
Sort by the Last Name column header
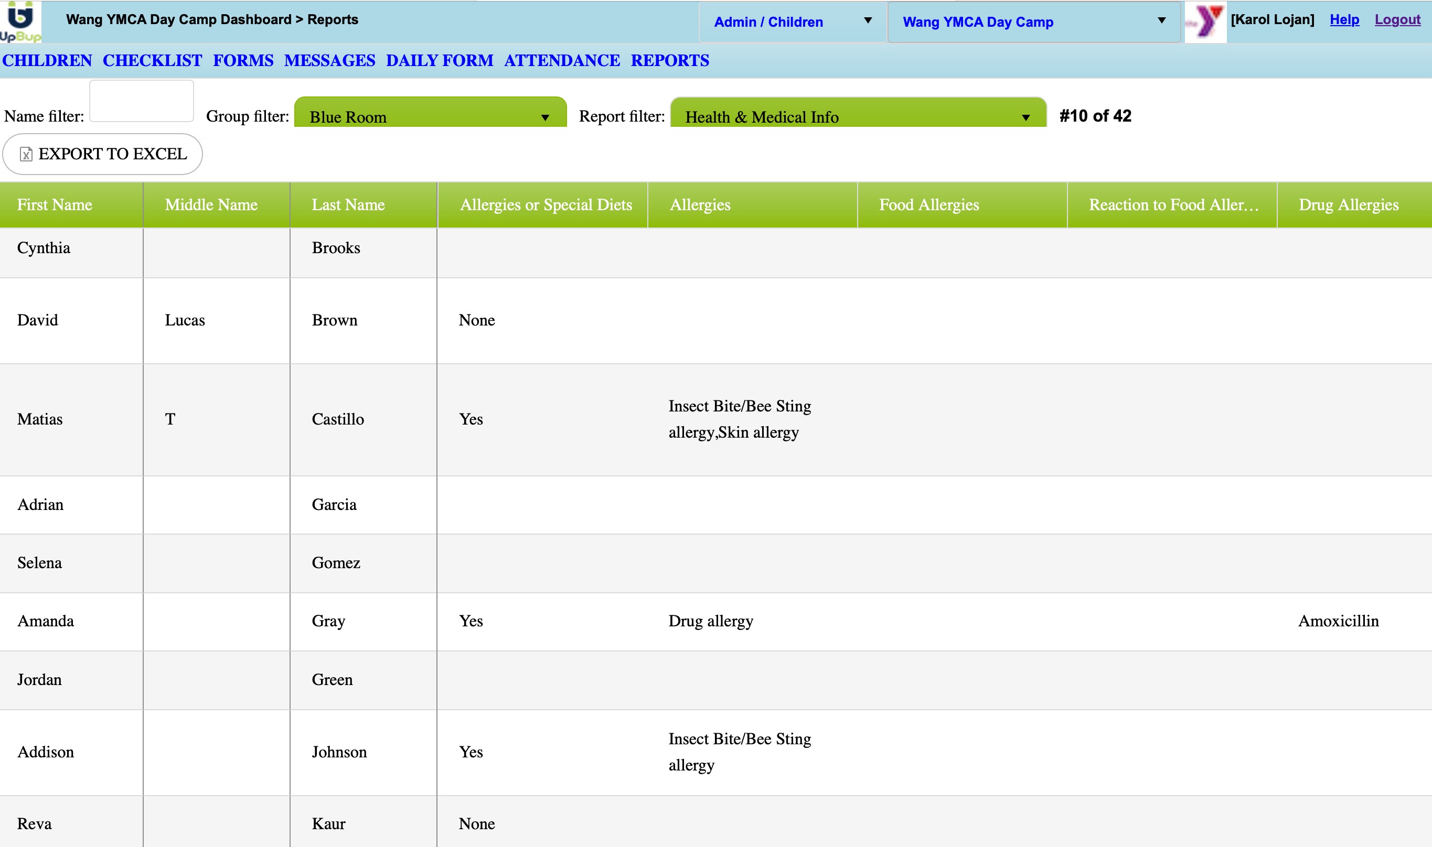(348, 205)
